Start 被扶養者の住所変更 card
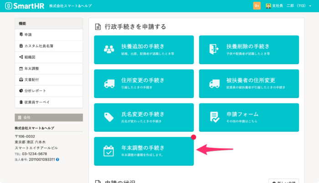The height and width of the screenshot is (183, 319). [249, 84]
